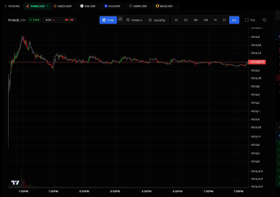Click the XAH token icon in tab

point(106,6)
